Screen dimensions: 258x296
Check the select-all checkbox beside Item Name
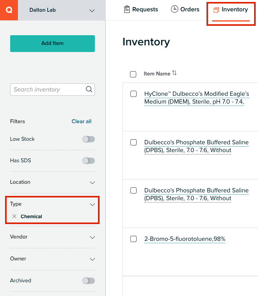click(133, 74)
